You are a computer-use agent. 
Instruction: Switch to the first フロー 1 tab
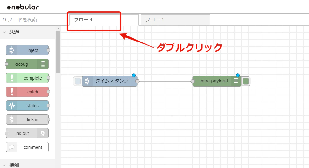(x=104, y=20)
